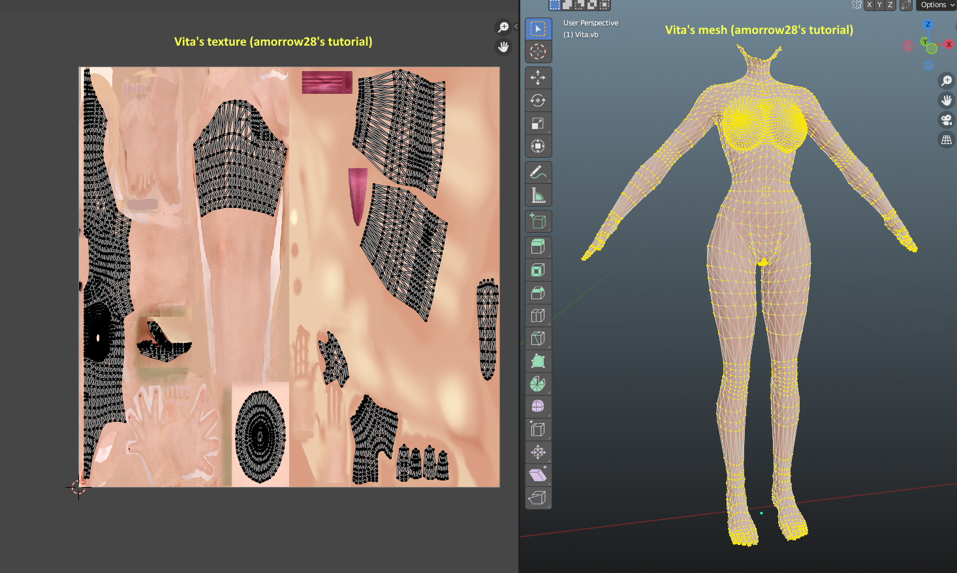Image resolution: width=957 pixels, height=573 pixels.
Task: Choose the Move tool
Action: click(x=538, y=78)
